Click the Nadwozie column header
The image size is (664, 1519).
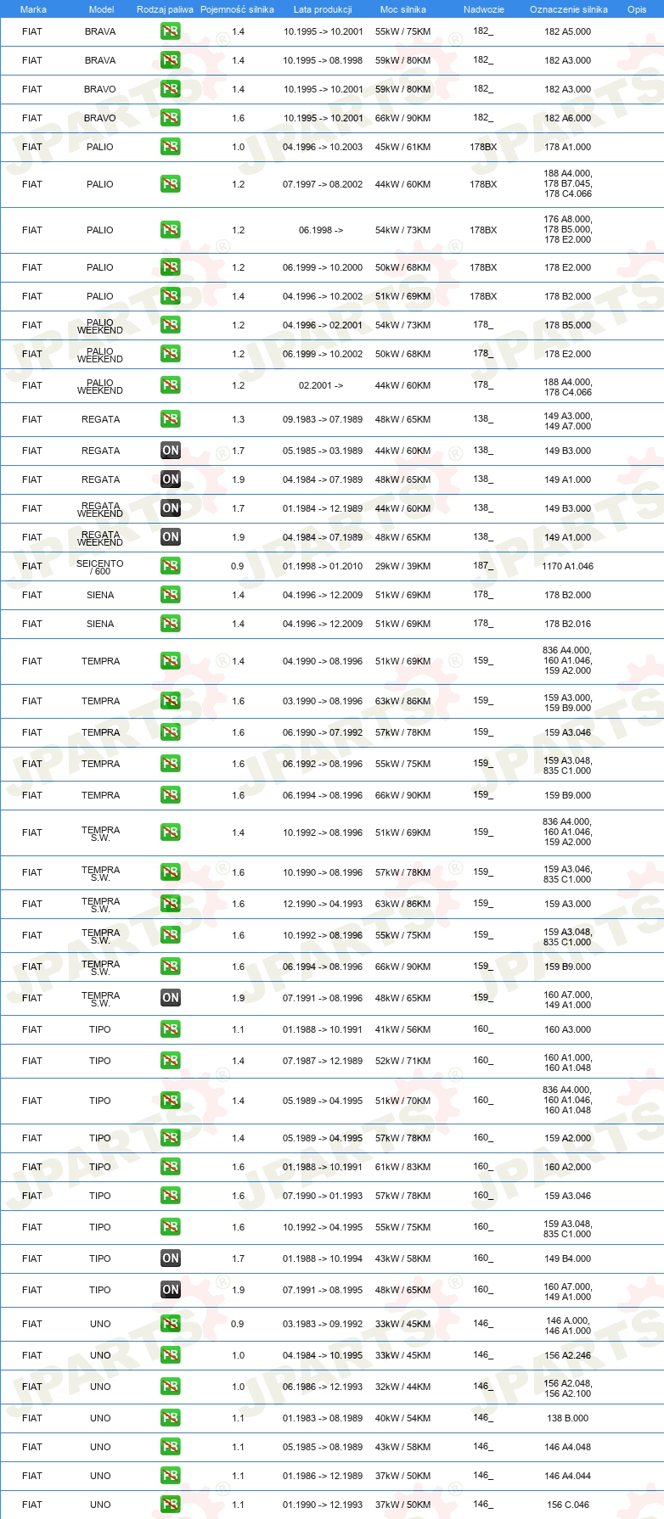pos(484,9)
